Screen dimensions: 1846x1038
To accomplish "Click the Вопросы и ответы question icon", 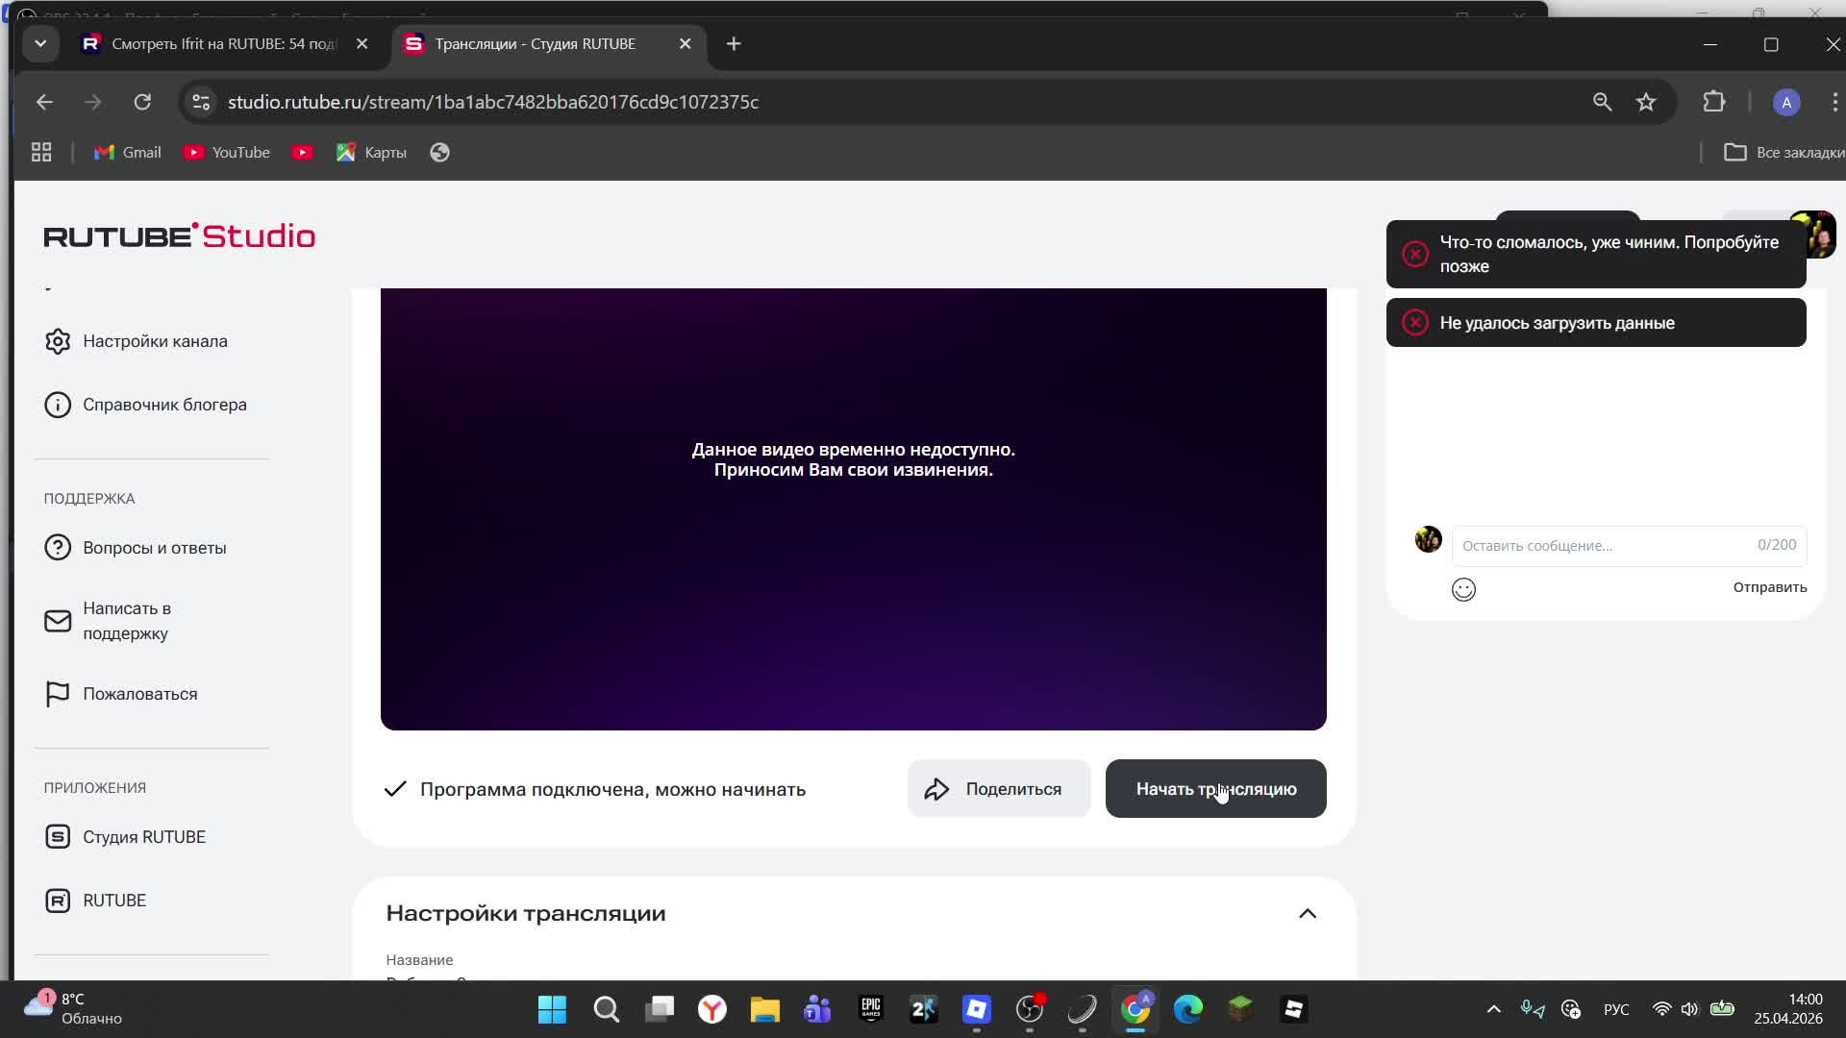I will pos(58,547).
